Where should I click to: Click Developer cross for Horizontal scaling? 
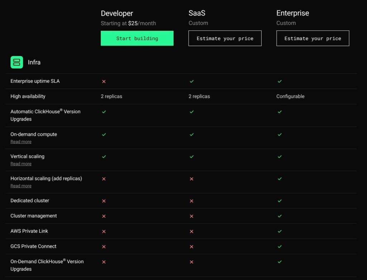[x=104, y=179]
